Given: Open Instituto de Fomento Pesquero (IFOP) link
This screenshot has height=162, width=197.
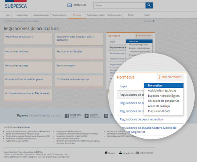Looking at the screenshot, I should coord(21,139).
